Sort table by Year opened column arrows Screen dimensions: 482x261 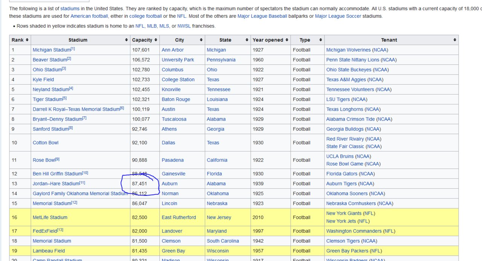(x=287, y=40)
